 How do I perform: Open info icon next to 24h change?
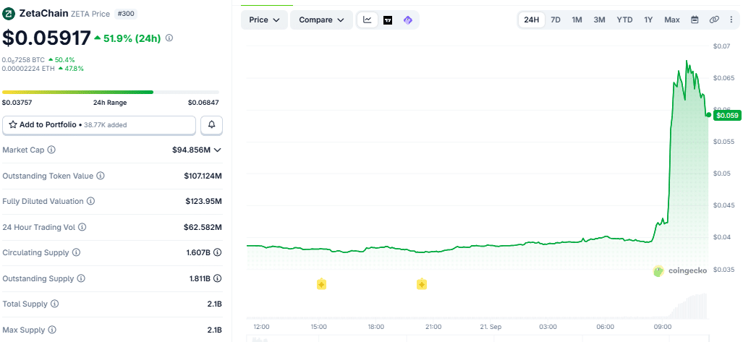click(169, 38)
